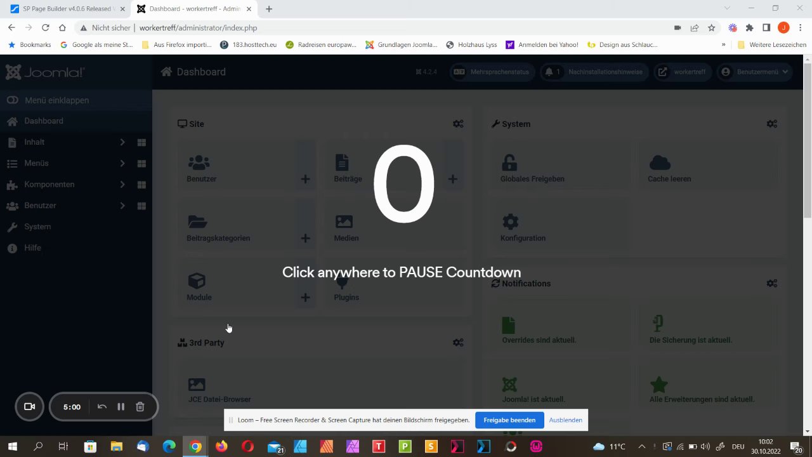Screen dimensions: 812x457
Task: Open a new browser tab
Action: click(269, 9)
